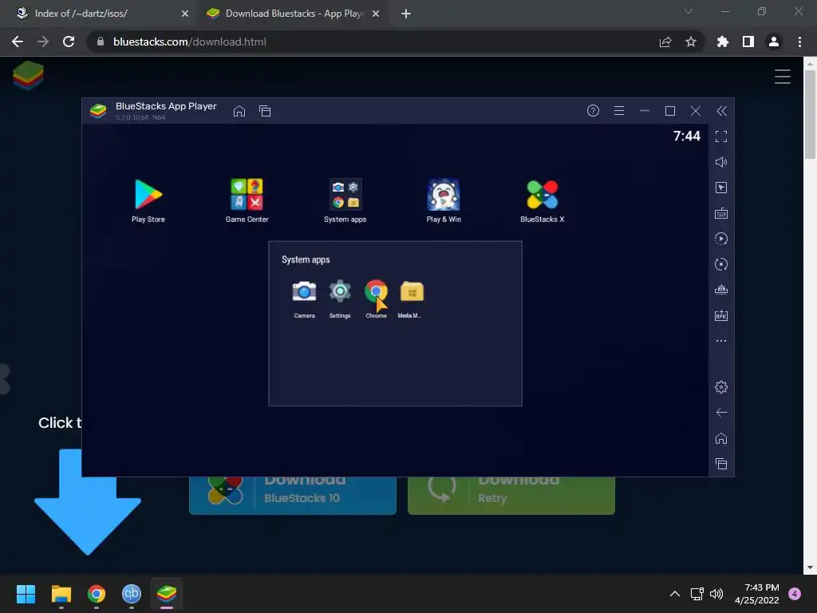Close the Download Bluestacks tab
817x613 pixels.
pos(376,14)
